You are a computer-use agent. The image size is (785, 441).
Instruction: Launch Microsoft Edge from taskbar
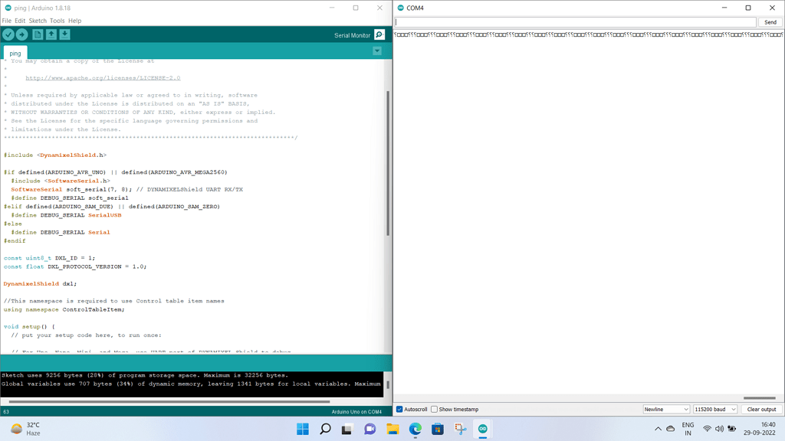[415, 429]
